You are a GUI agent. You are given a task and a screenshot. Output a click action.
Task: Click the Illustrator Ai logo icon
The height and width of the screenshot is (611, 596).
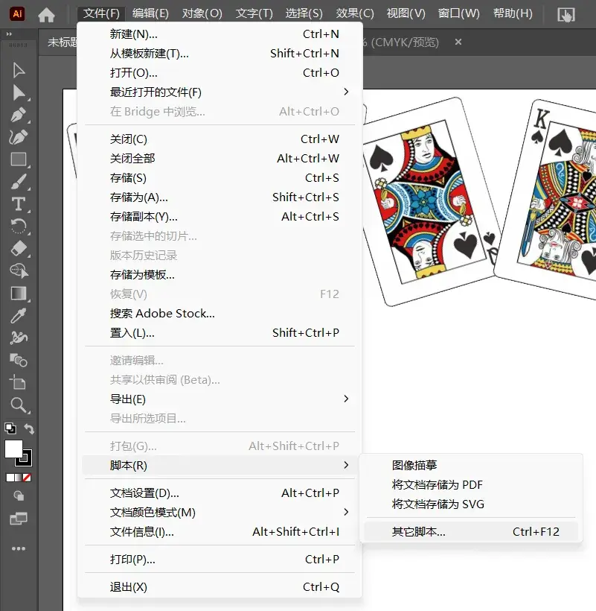tap(17, 14)
